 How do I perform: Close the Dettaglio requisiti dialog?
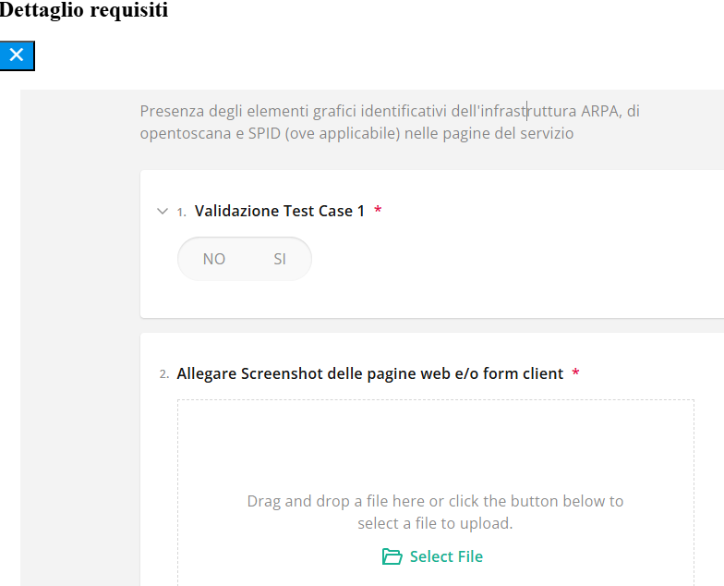coord(18,55)
